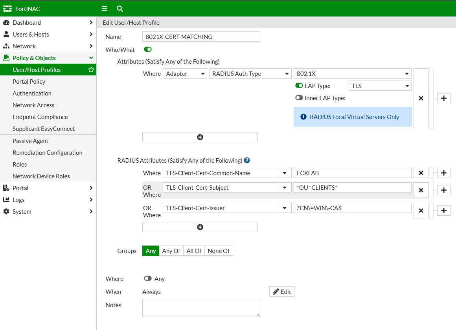The image size is (456, 330).
Task: Expand the Logs menu chevron
Action: (x=91, y=200)
